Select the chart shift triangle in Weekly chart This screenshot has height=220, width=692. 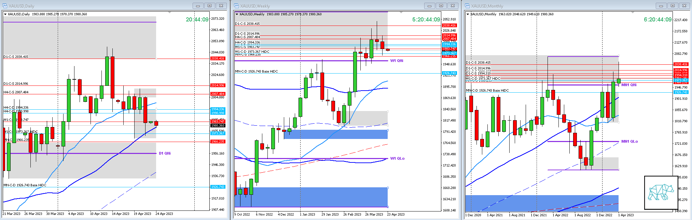tap(401, 13)
